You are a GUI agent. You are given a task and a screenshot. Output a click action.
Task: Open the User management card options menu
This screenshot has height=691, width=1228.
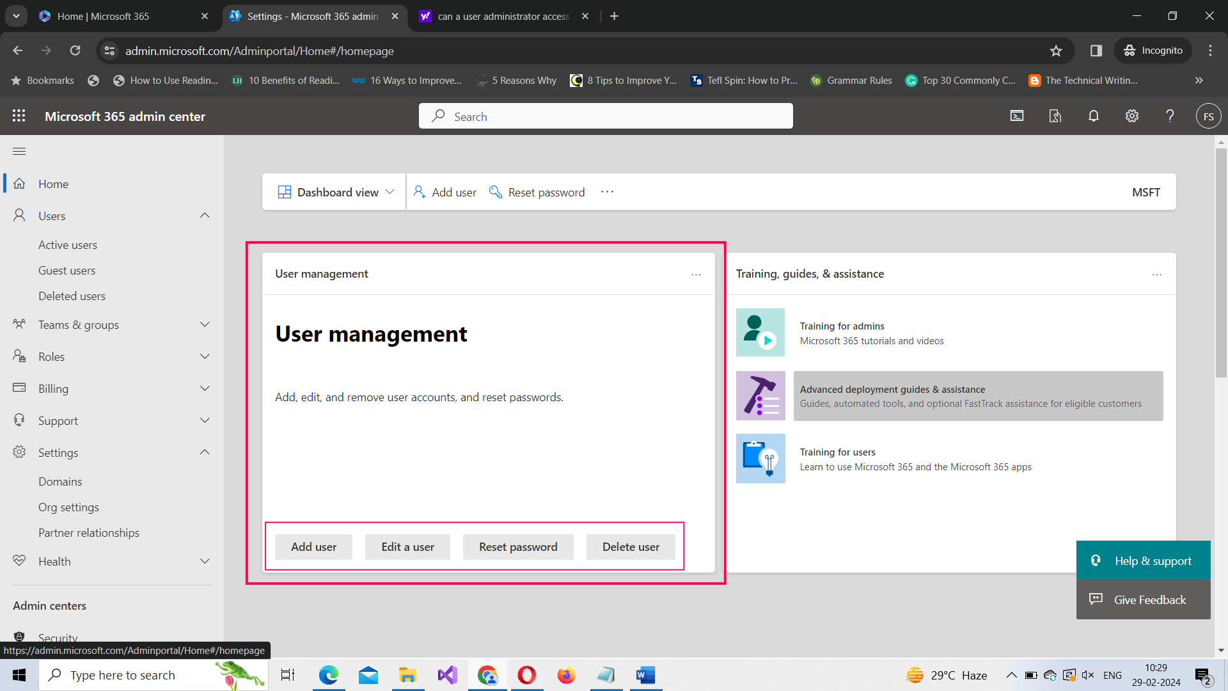tap(696, 274)
